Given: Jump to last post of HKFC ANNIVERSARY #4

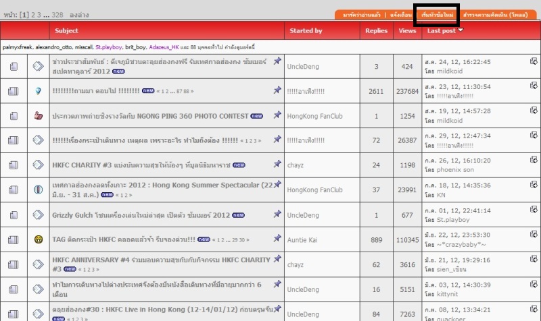Looking at the screenshot, I should click(x=534, y=259).
